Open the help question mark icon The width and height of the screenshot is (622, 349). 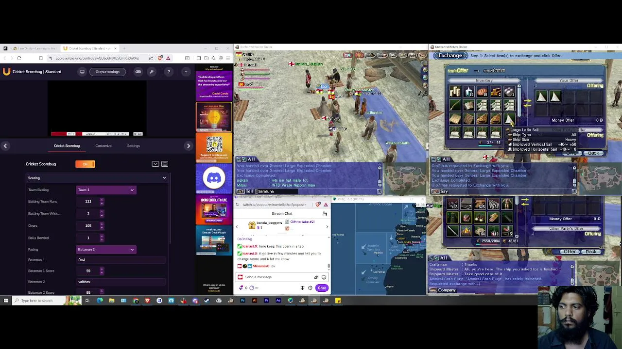(169, 72)
